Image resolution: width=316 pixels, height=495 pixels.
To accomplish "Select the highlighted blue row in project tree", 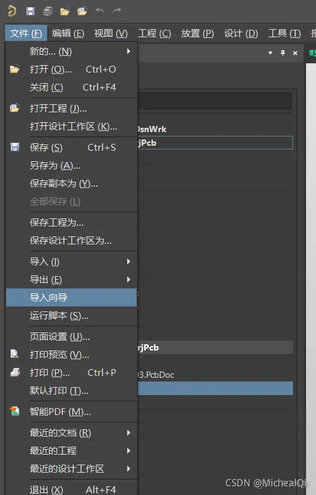I will tap(215, 388).
